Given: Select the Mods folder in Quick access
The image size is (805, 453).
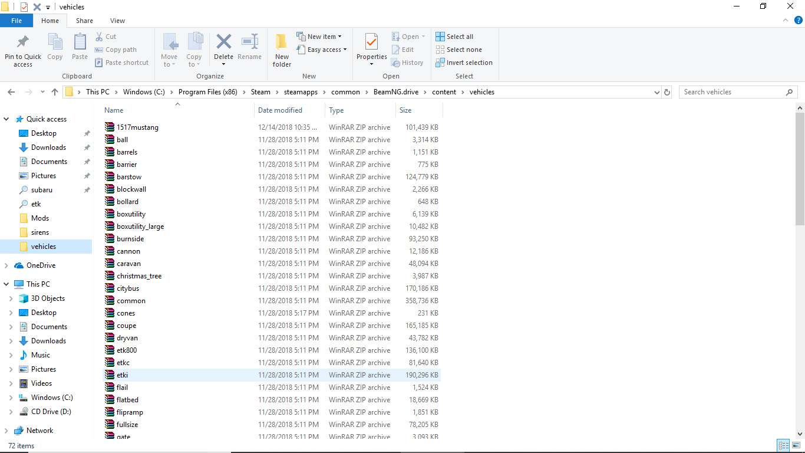Looking at the screenshot, I should (40, 218).
